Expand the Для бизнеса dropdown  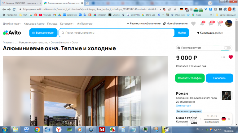tap(12, 24)
